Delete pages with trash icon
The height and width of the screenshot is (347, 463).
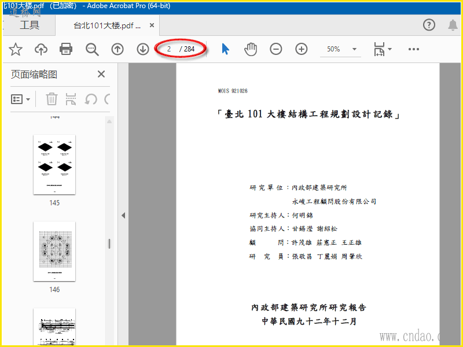(52, 99)
